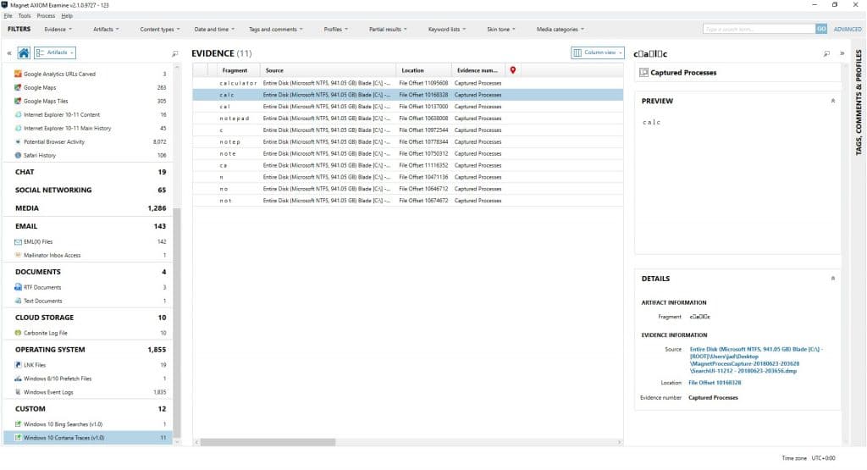The image size is (867, 470).
Task: Open the Tools menu
Action: tap(25, 16)
